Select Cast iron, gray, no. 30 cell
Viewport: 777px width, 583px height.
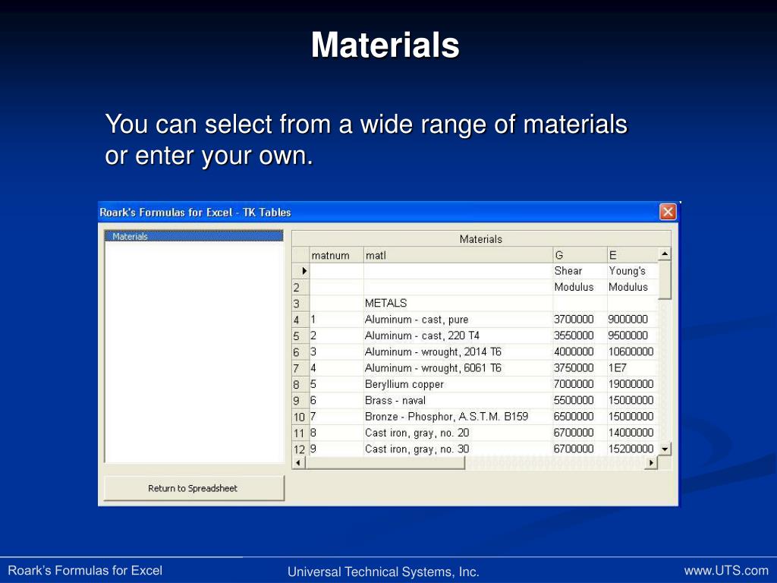pos(458,449)
